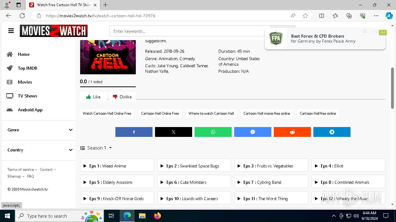Add this page to favorites (star)
Image resolution: width=396 pixels, height=222 pixels.
(x=305, y=16)
